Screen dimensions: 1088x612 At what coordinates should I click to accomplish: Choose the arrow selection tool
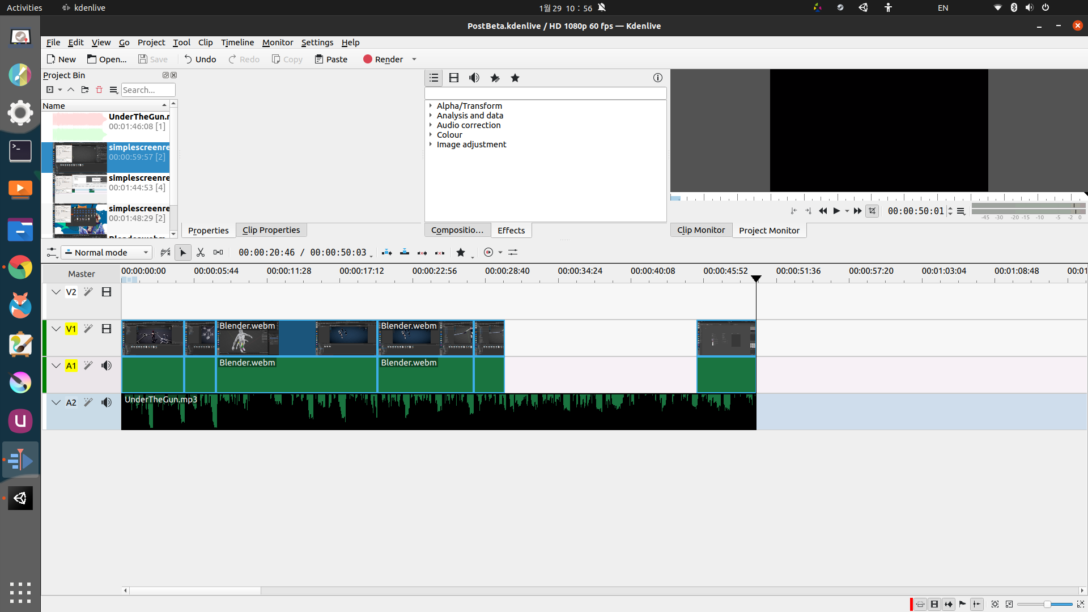point(182,252)
